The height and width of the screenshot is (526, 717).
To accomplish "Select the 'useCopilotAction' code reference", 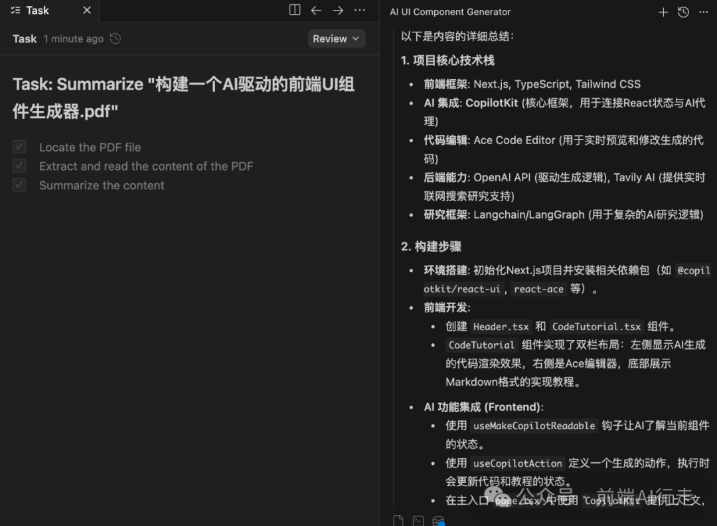I will coord(518,464).
